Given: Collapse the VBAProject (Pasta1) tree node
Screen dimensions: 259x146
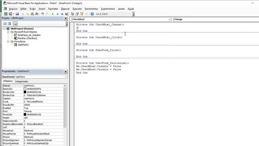Looking at the screenshot, I should [x=4, y=29].
